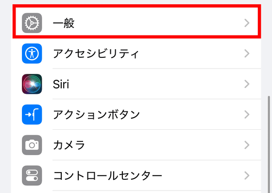
Task: Select the アクセシビリティ text label
Action: pyautogui.click(x=96, y=53)
